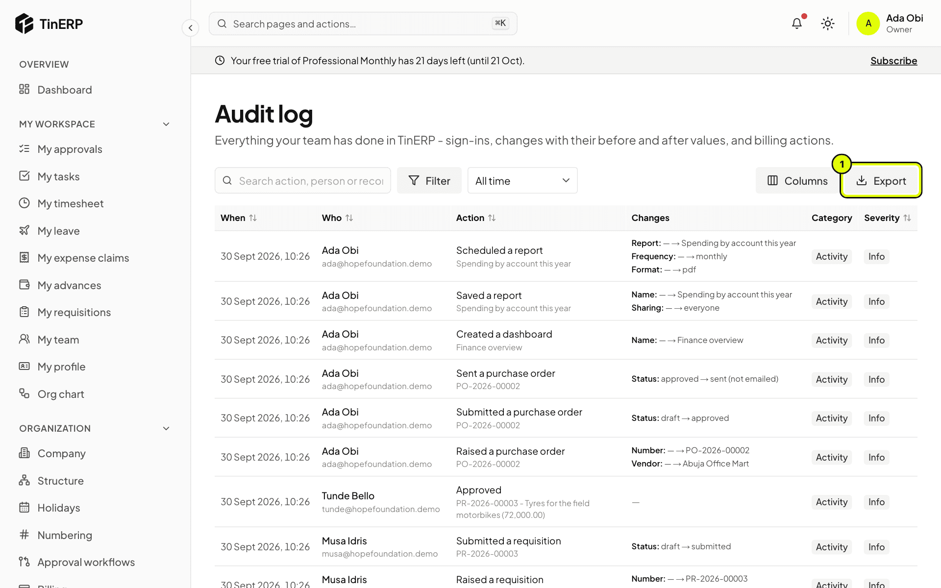Click the Numbering hash icon
941x588 pixels.
pos(24,535)
